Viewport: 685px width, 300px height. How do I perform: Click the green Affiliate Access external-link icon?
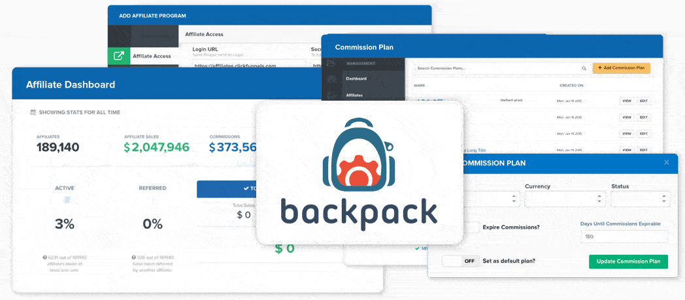(x=119, y=56)
